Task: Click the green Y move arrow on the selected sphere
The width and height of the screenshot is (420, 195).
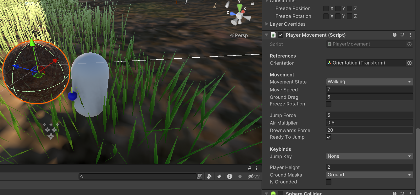Action: pyautogui.click(x=32, y=42)
